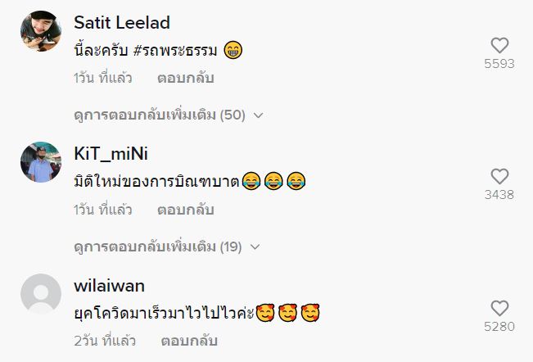533x362 pixels.
Task: Expand the 50 additional replies chevron
Action: point(259,115)
